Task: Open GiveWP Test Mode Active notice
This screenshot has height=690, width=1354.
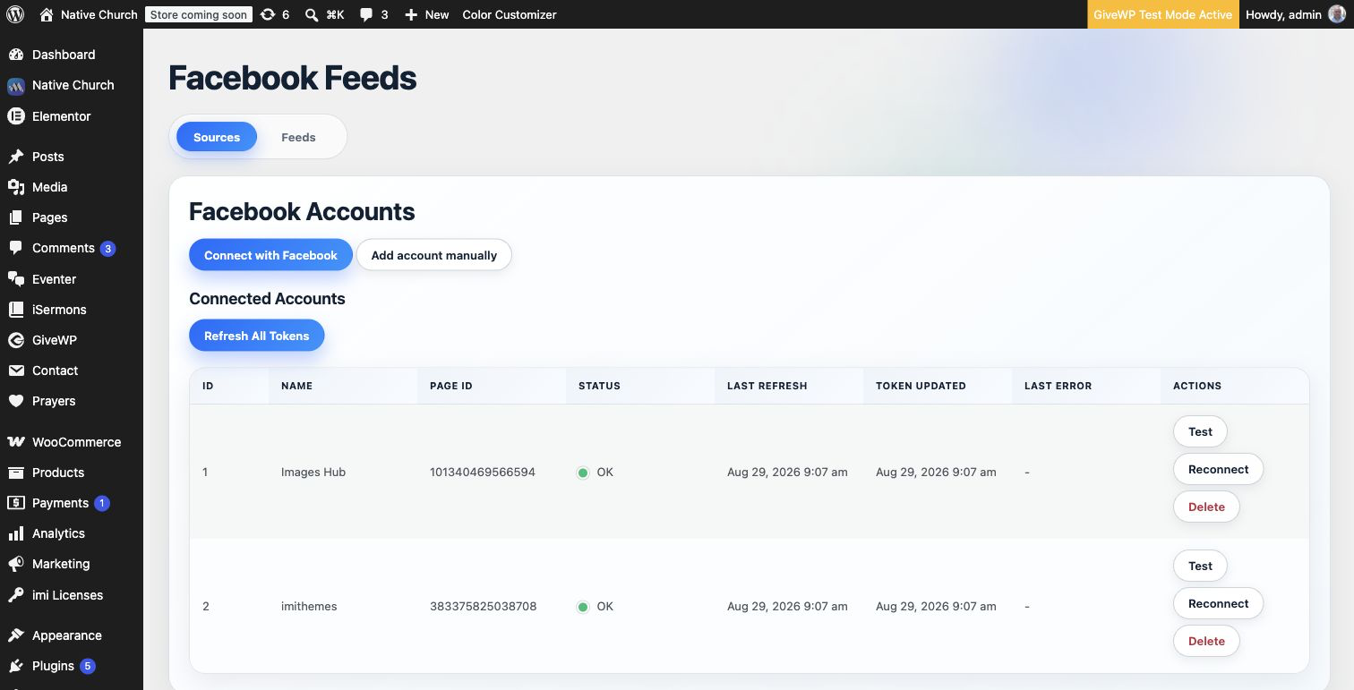Action: click(1163, 14)
